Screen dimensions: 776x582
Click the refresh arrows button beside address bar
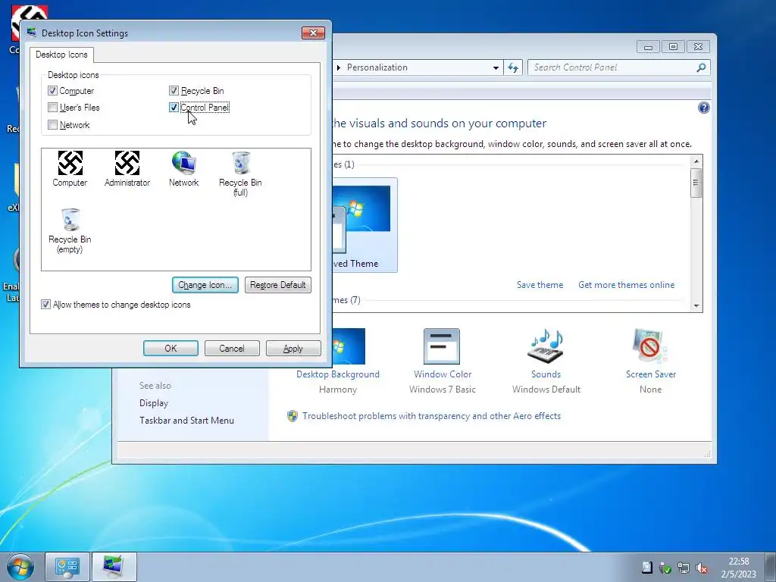pyautogui.click(x=513, y=67)
